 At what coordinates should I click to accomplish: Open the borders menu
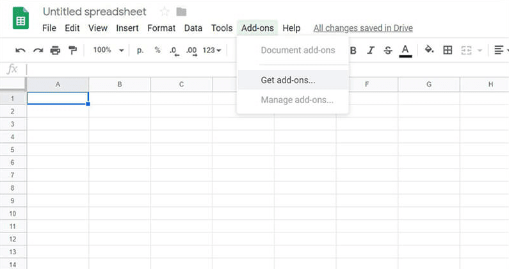coord(448,50)
